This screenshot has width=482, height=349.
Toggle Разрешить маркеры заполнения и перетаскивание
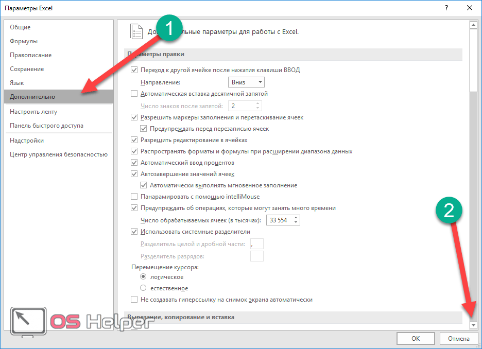134,117
